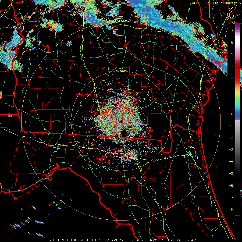This screenshot has height=242, width=242.
Task: Click the "DIFFERENTIAL REFLECTIVITY" caption text
Action: (79, 240)
